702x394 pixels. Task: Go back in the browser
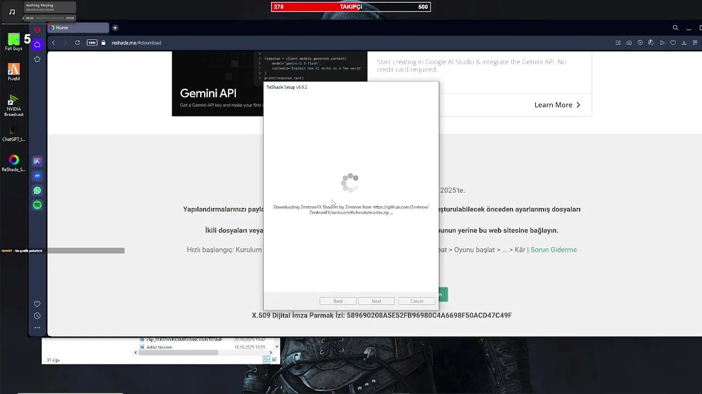53,43
